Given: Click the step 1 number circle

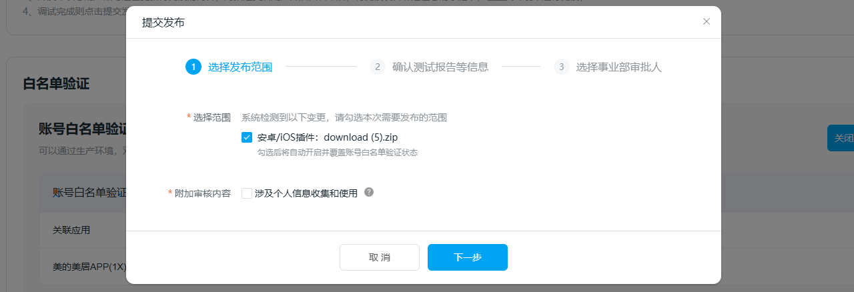Looking at the screenshot, I should [x=193, y=67].
